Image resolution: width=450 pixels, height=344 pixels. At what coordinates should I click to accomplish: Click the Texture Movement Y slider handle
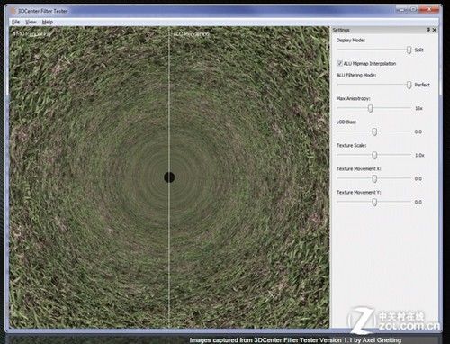pos(374,202)
